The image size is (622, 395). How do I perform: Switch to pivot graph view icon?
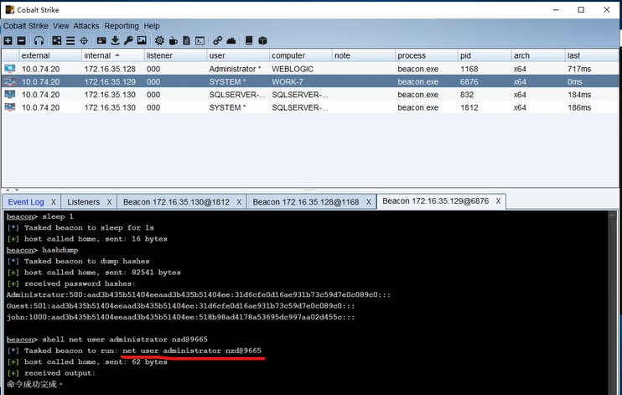click(57, 40)
